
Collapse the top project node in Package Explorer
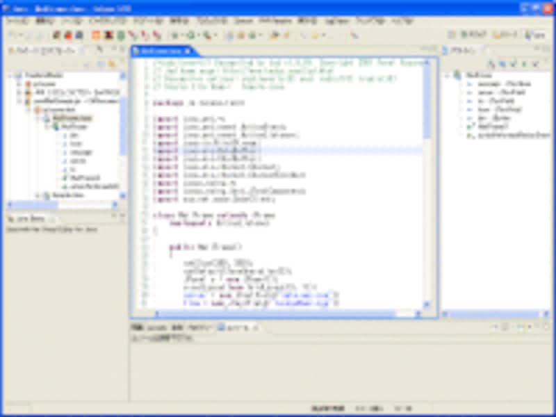point(10,74)
